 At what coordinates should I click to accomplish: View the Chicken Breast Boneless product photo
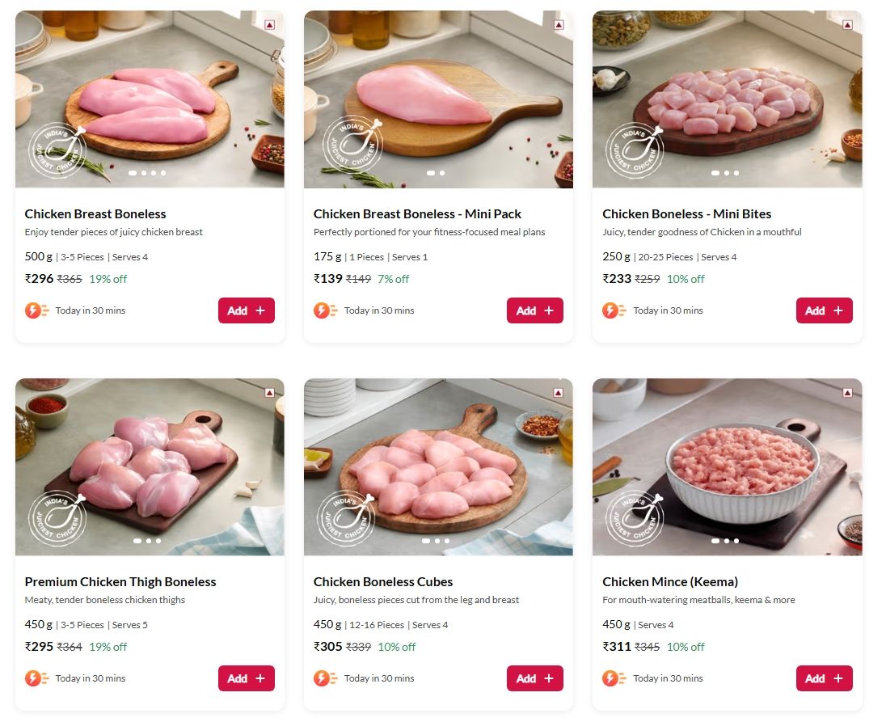150,97
